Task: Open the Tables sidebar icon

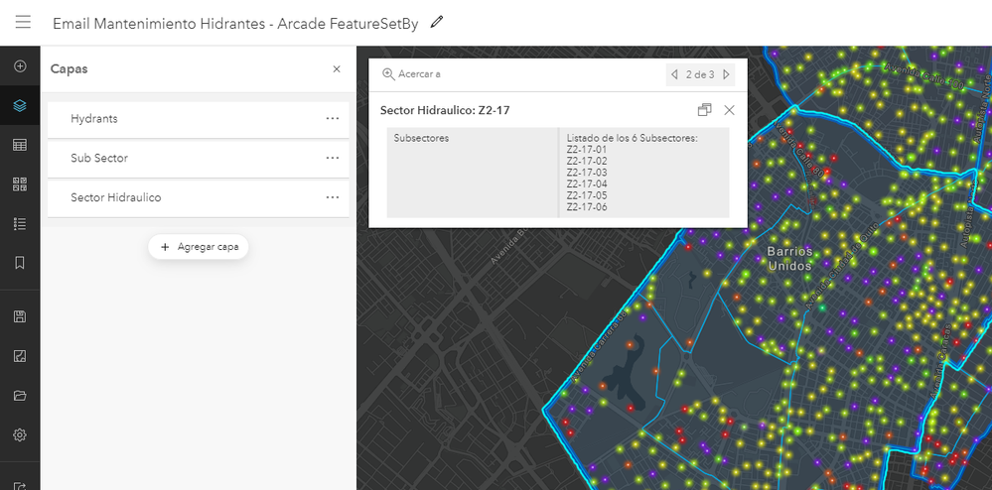Action: pyautogui.click(x=20, y=145)
